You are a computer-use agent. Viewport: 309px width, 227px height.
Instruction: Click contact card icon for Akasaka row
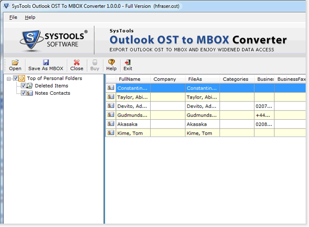click(x=111, y=124)
